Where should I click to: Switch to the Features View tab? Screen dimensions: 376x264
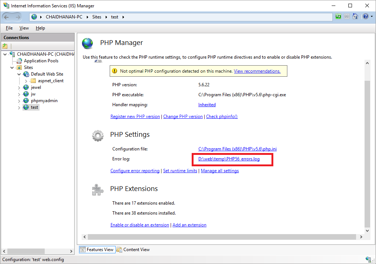tap(97, 249)
